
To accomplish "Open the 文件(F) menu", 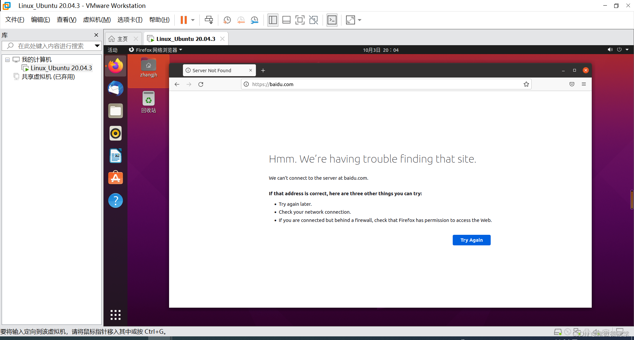I will [15, 20].
